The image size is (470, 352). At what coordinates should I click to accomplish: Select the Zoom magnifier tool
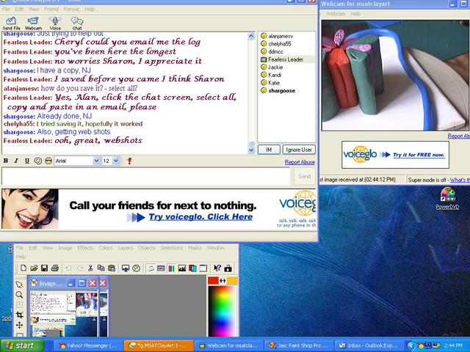click(x=19, y=295)
